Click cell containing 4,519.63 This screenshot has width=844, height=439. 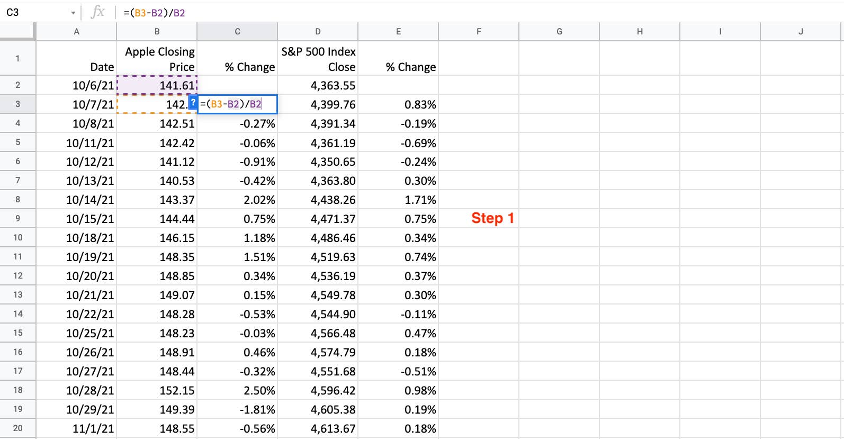[x=318, y=257]
